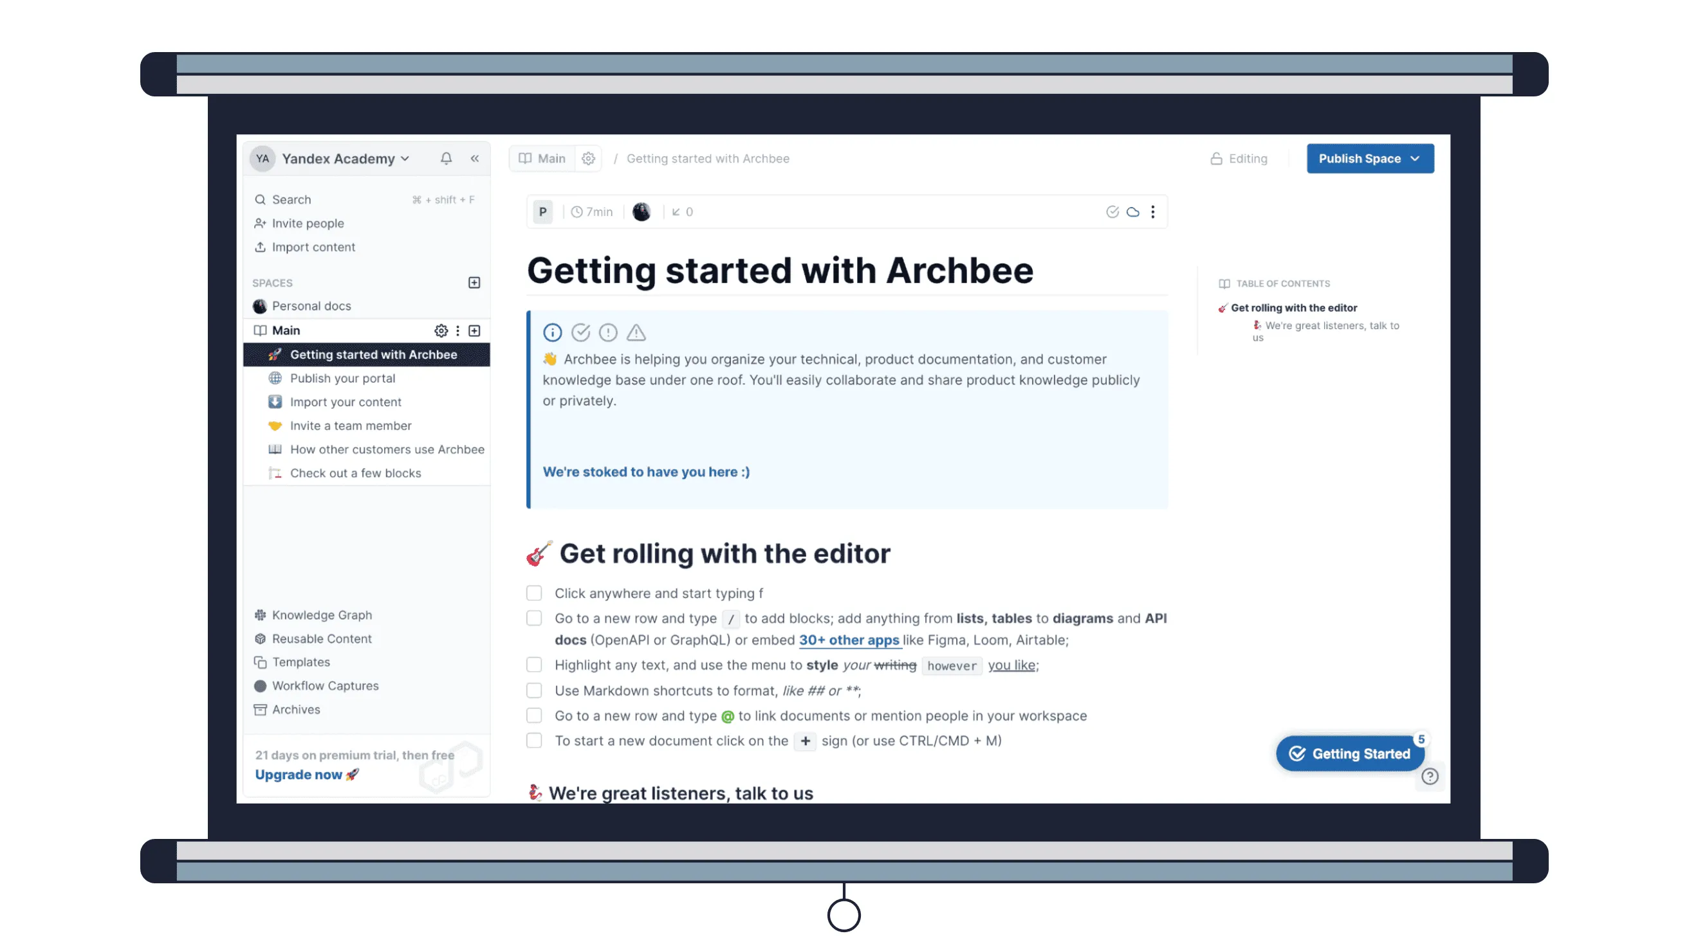Screen dimensions: 1689x945
Task: Click Upgrade now button
Action: [308, 775]
